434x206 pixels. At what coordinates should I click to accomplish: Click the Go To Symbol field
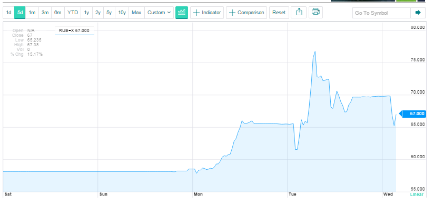(381, 13)
